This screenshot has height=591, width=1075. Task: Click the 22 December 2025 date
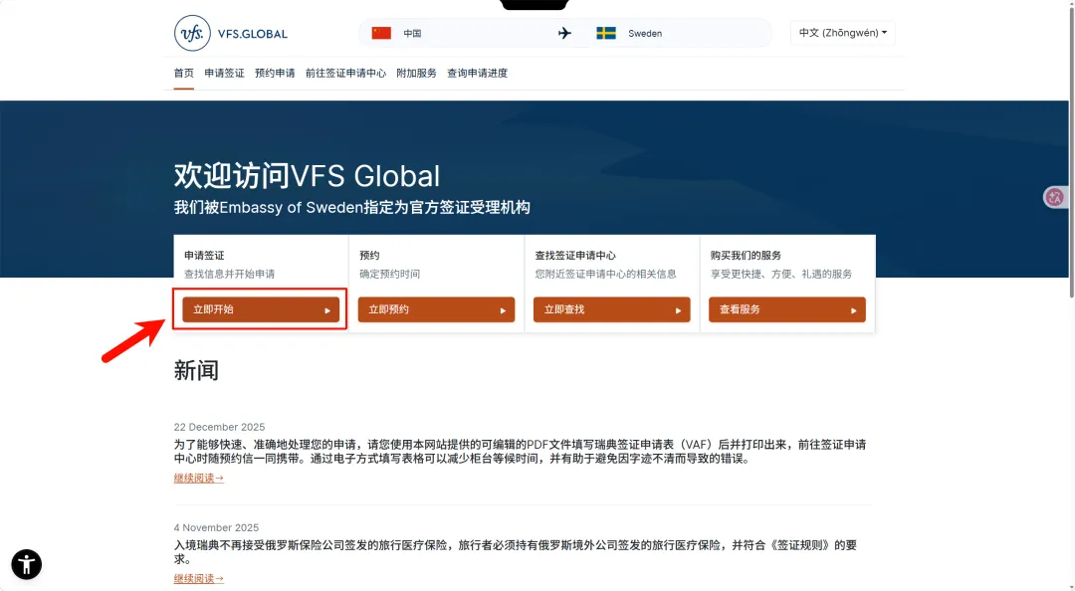[219, 427]
